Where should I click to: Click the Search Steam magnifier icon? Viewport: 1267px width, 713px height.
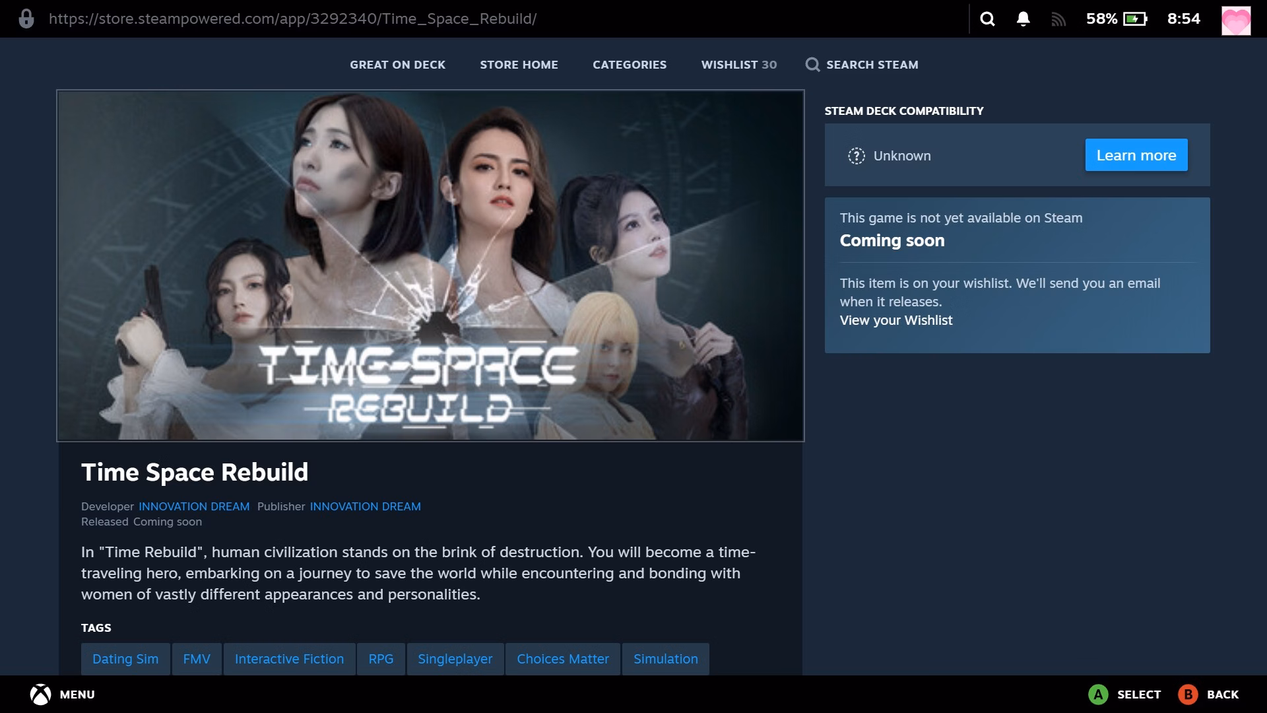(812, 65)
